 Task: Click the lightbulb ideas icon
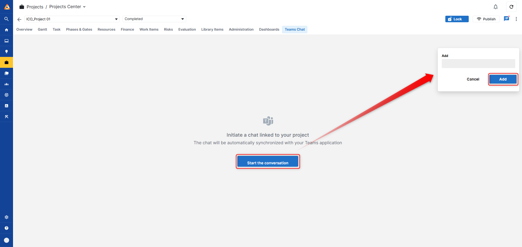pyautogui.click(x=7, y=52)
